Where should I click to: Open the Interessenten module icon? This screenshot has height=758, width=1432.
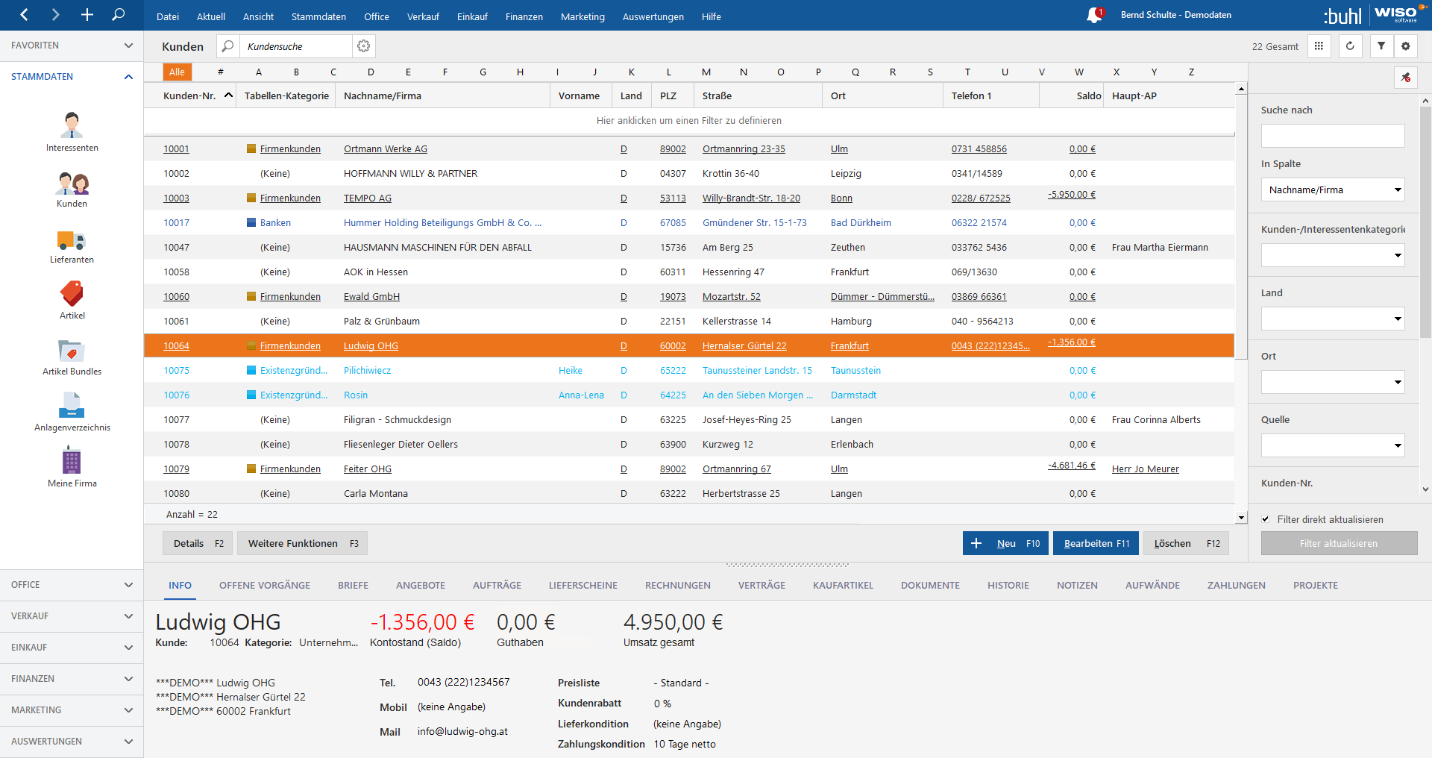pos(72,125)
